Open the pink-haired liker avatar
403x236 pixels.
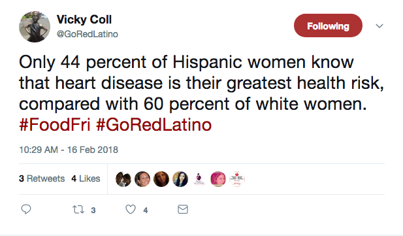pyautogui.click(x=218, y=179)
